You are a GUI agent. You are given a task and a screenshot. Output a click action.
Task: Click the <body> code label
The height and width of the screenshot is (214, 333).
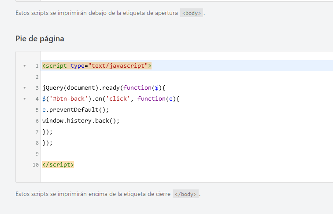(x=192, y=13)
